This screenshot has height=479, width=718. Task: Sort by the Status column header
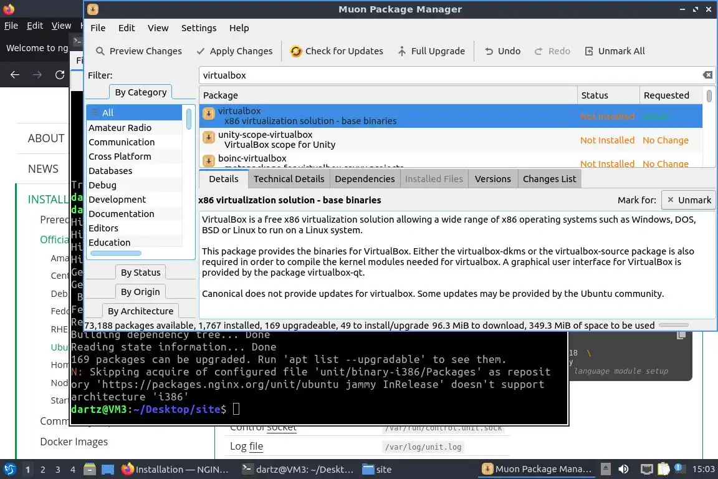[x=608, y=95]
